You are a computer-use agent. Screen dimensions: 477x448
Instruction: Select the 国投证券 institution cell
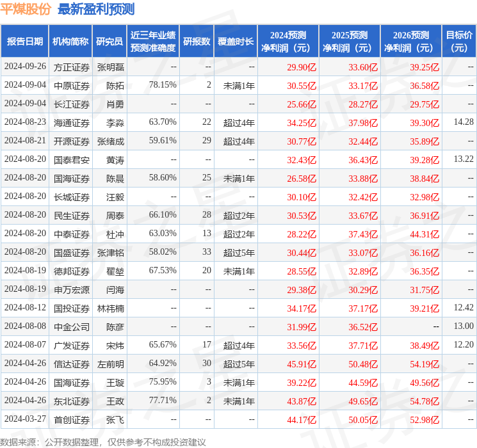[x=72, y=308]
